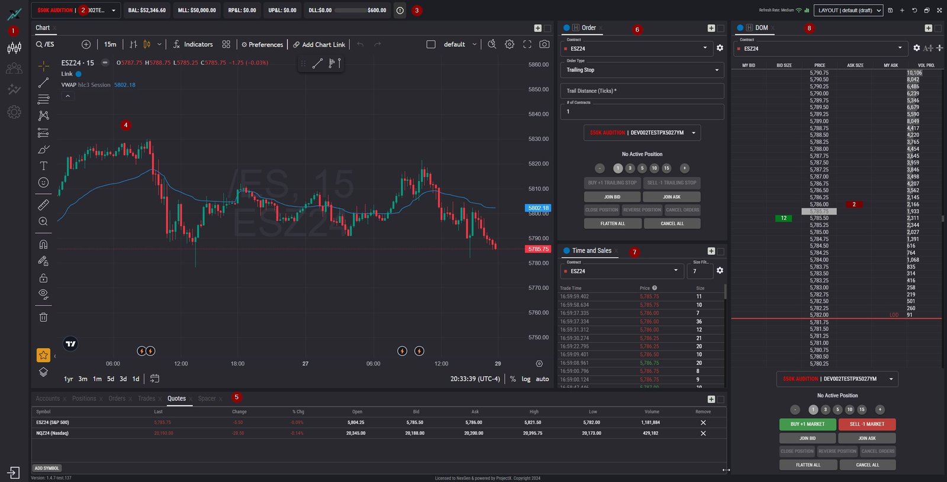
Task: Open the DOM Contract ESZ24 dropdown
Action: tap(820, 48)
